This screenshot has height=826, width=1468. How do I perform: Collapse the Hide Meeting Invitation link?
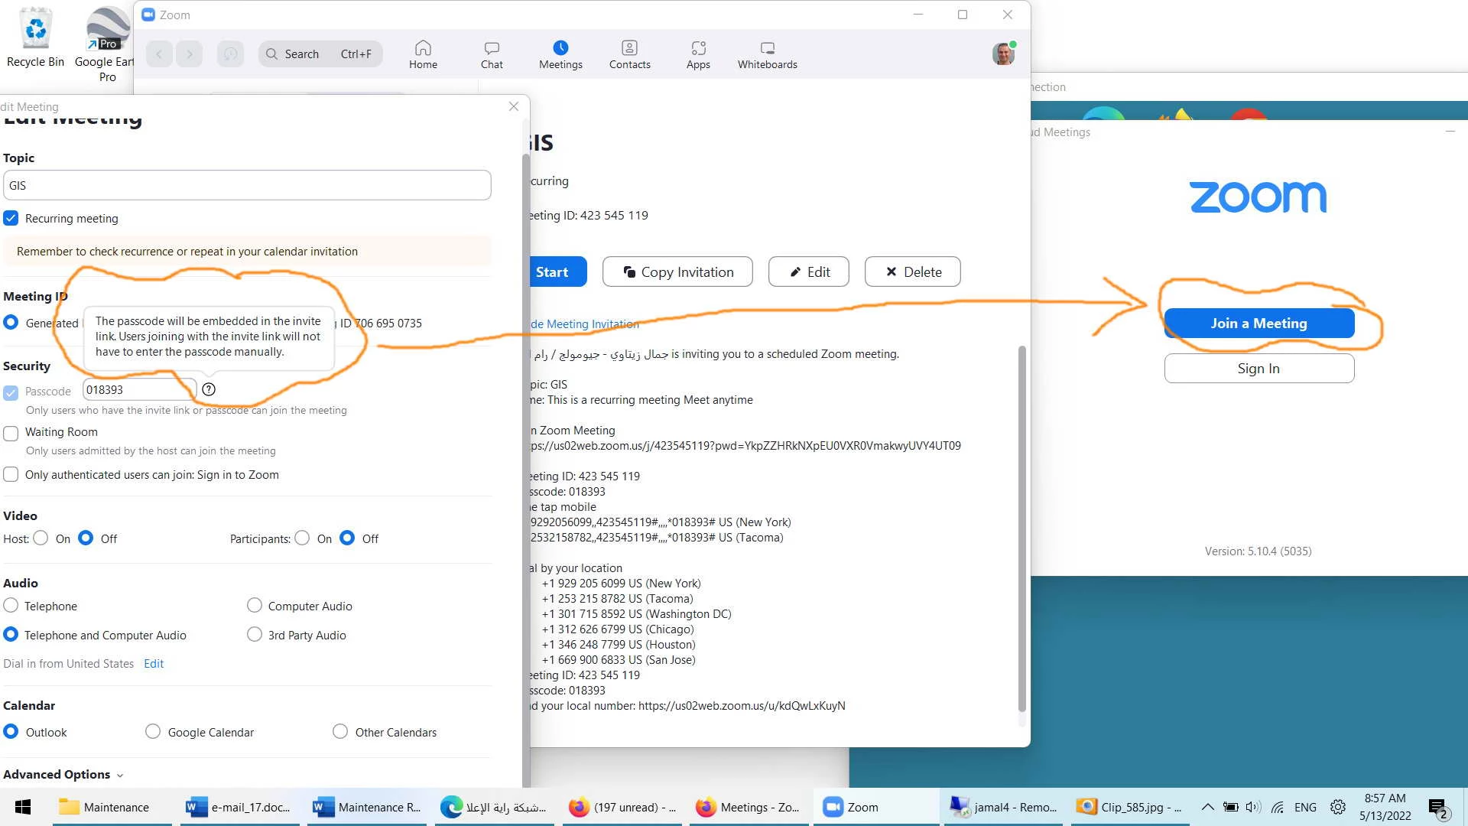point(585,324)
